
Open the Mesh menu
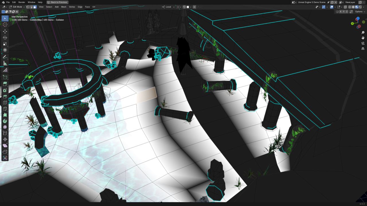[64, 7]
